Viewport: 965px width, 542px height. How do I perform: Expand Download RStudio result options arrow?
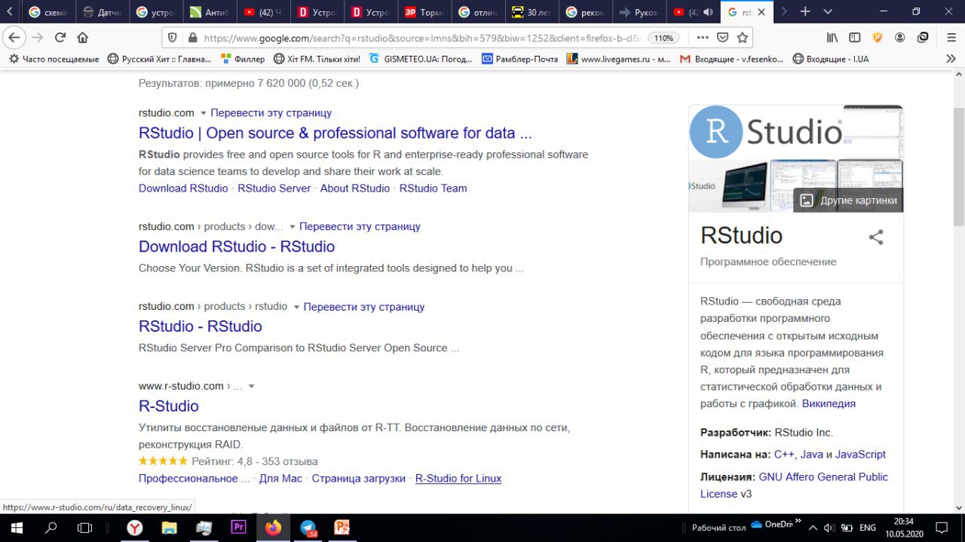click(292, 227)
